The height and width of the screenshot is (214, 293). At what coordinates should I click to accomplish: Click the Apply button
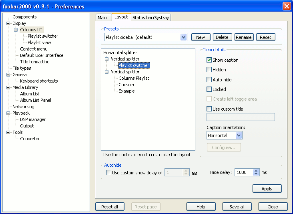click(x=267, y=189)
